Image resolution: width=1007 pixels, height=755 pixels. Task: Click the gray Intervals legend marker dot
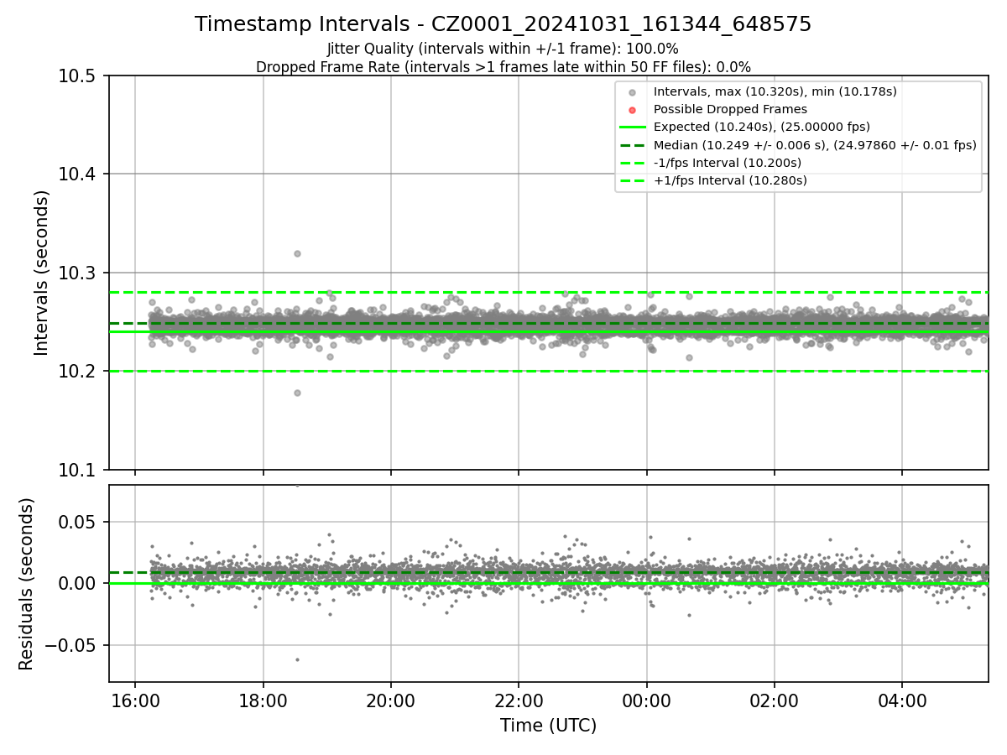click(633, 92)
